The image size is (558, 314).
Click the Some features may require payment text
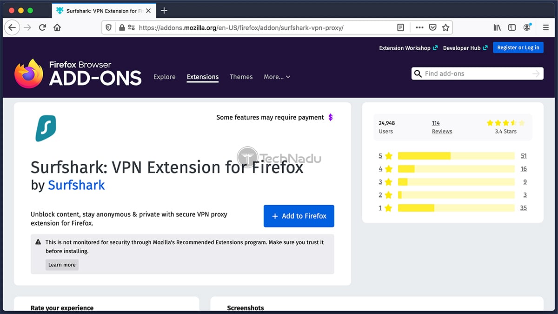point(270,117)
